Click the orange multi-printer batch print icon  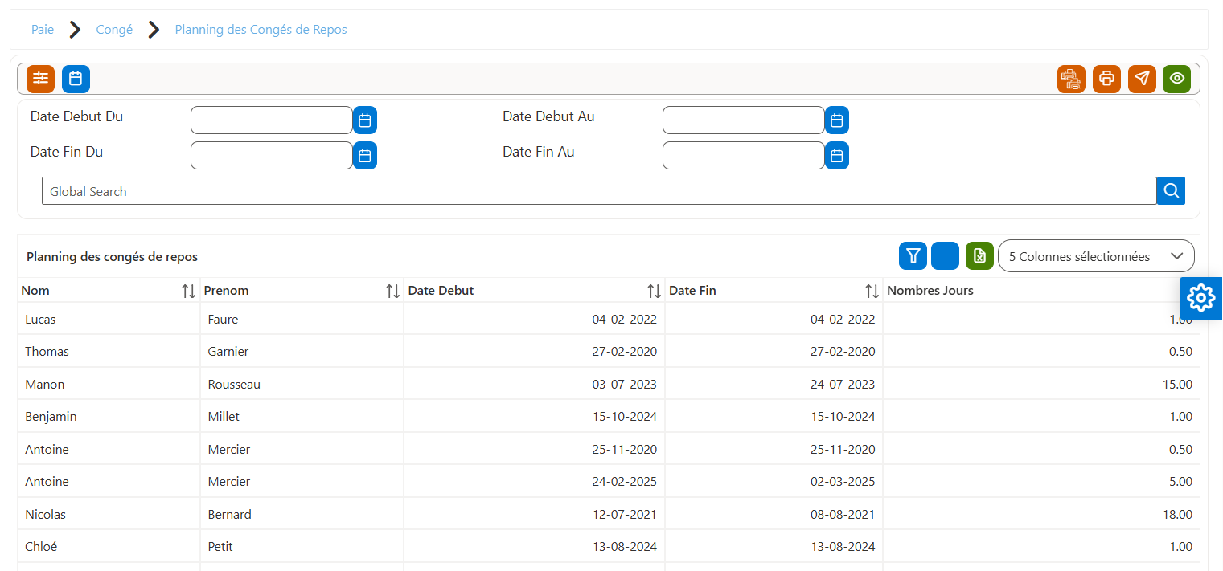point(1071,79)
